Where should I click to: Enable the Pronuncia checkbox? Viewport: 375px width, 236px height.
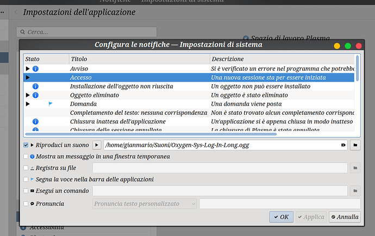[26, 204]
